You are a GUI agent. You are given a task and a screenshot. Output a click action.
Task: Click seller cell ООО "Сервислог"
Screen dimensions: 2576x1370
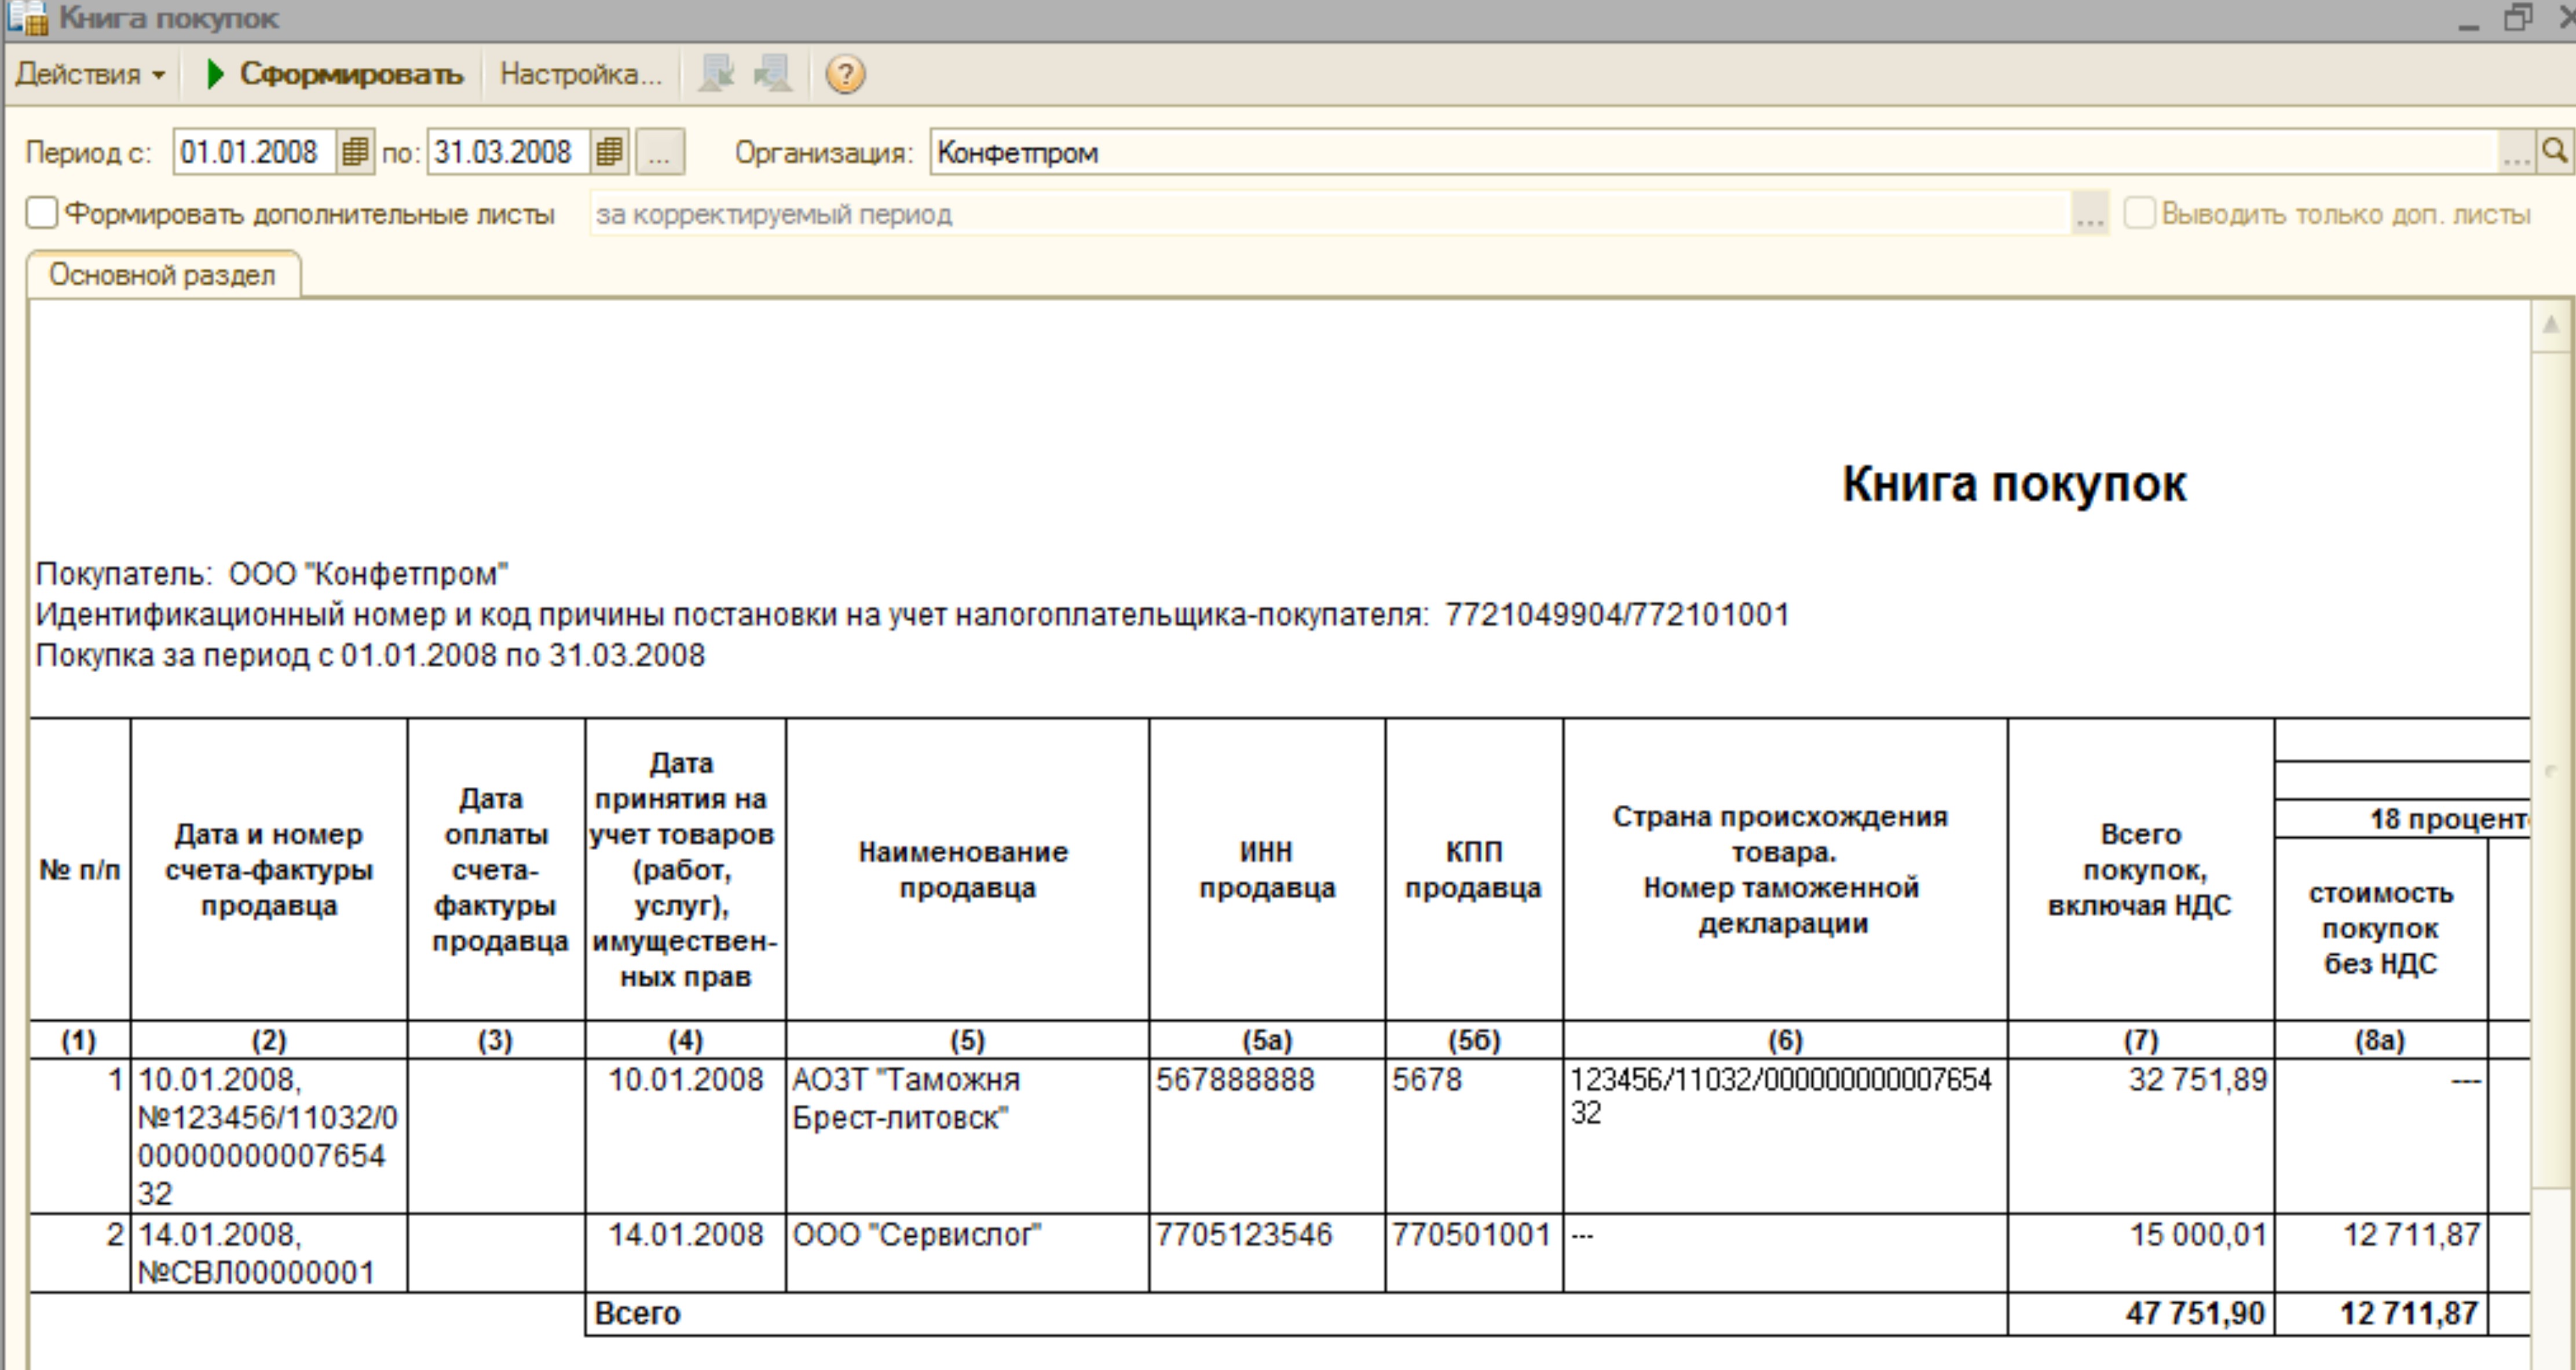967,1253
